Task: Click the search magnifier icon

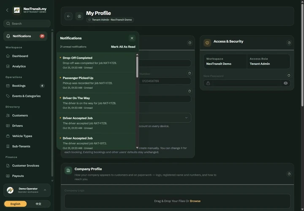Action: point(8,24)
